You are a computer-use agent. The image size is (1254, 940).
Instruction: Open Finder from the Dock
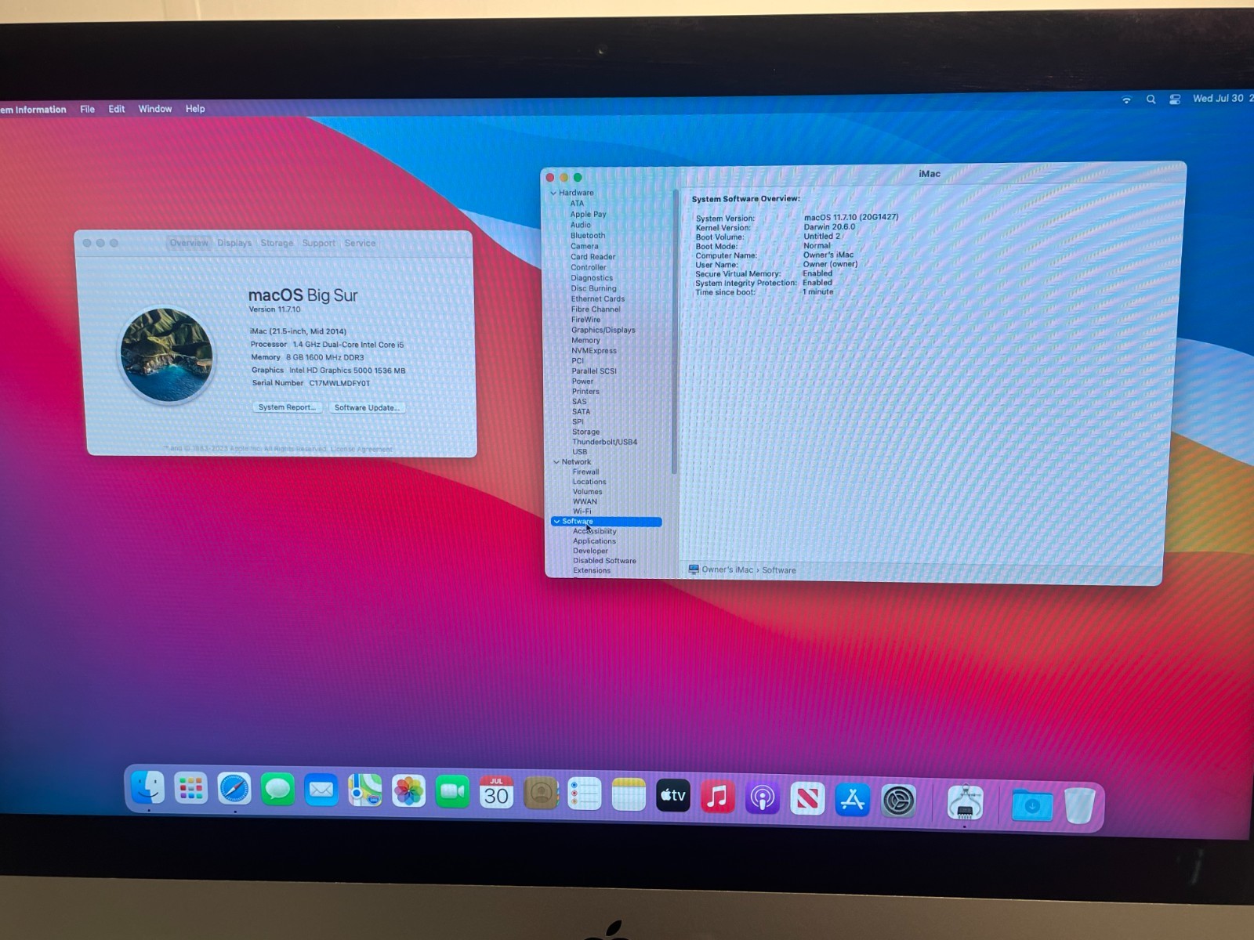click(x=147, y=788)
